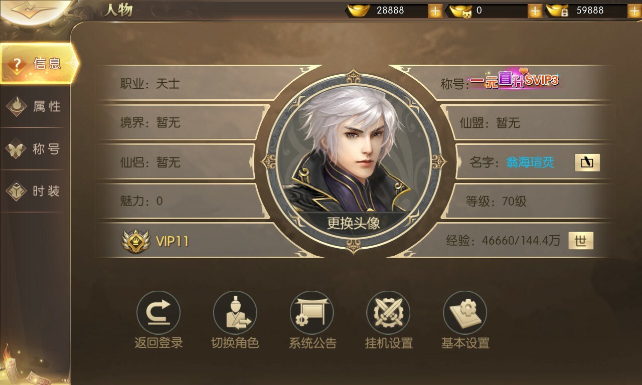Add the cat-ingot currency via its plus button
642x385 pixels.
pos(535,11)
